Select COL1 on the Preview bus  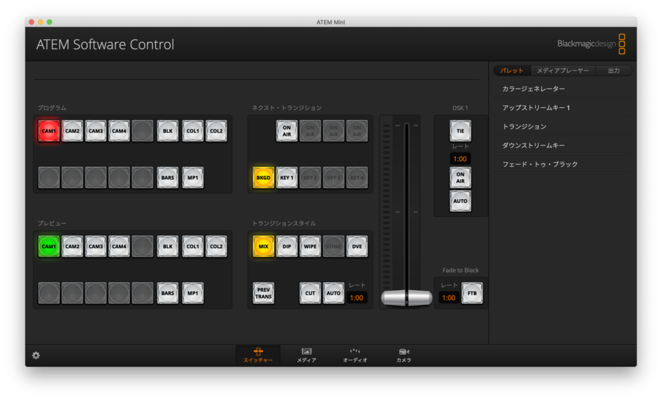193,246
